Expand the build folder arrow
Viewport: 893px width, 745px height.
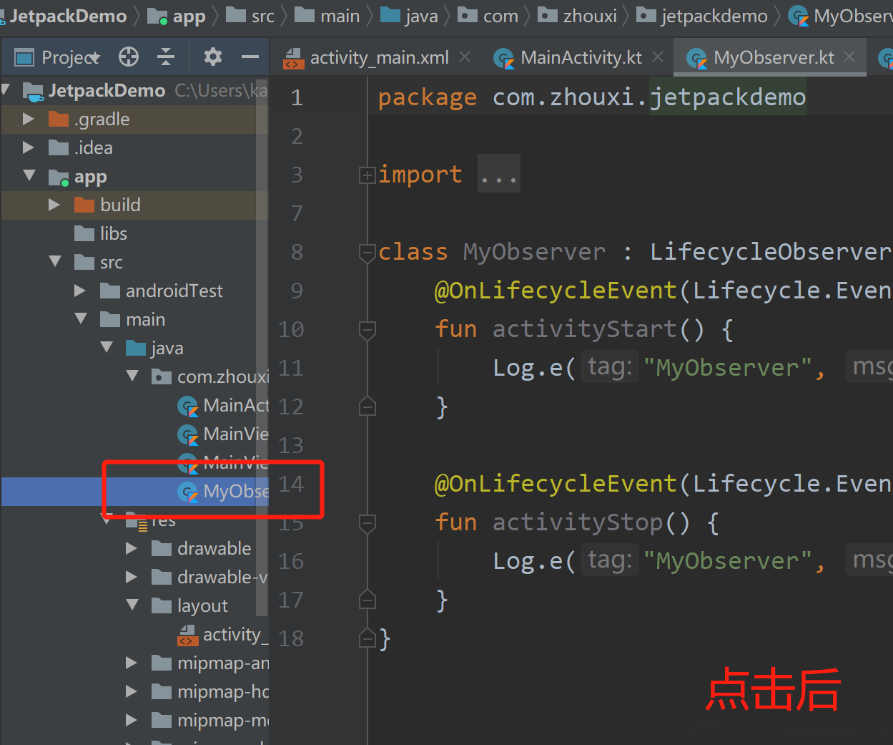[x=54, y=205]
